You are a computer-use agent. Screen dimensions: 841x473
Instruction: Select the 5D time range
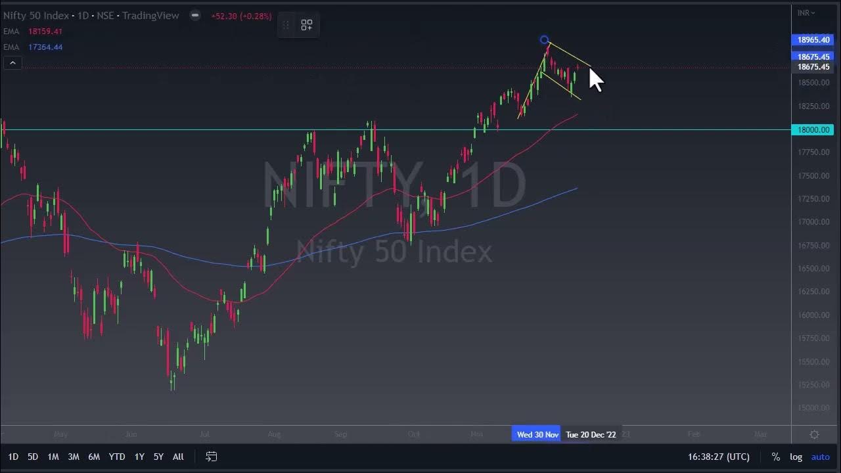click(33, 457)
